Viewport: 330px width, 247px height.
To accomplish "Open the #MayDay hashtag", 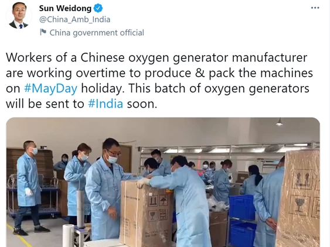I will click(x=51, y=88).
